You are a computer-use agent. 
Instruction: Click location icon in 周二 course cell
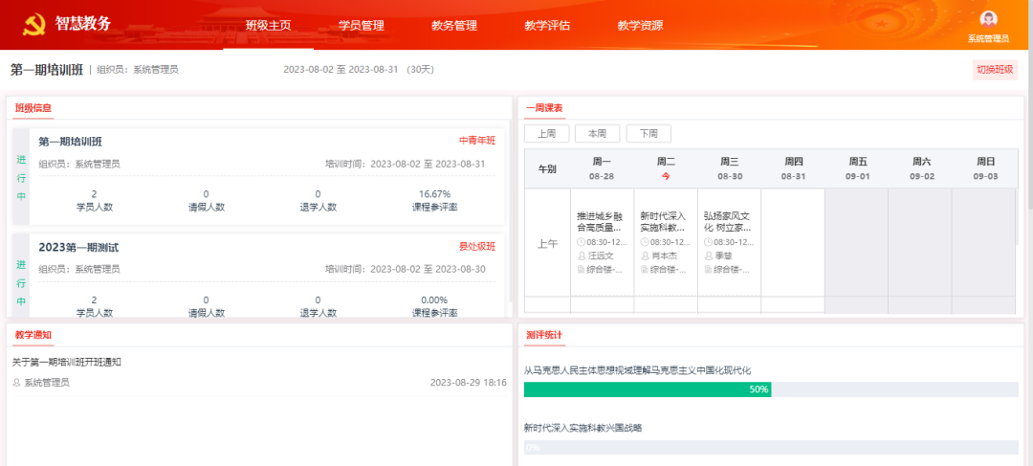tap(645, 270)
